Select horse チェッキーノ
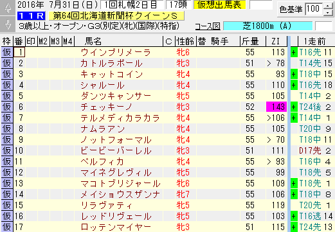The image size is (335, 232). 107,107
